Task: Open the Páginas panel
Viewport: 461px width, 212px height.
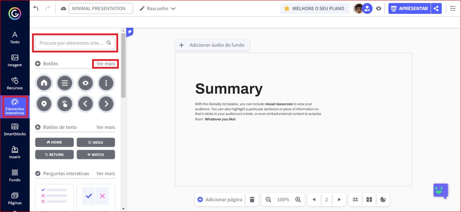Action: 15,199
